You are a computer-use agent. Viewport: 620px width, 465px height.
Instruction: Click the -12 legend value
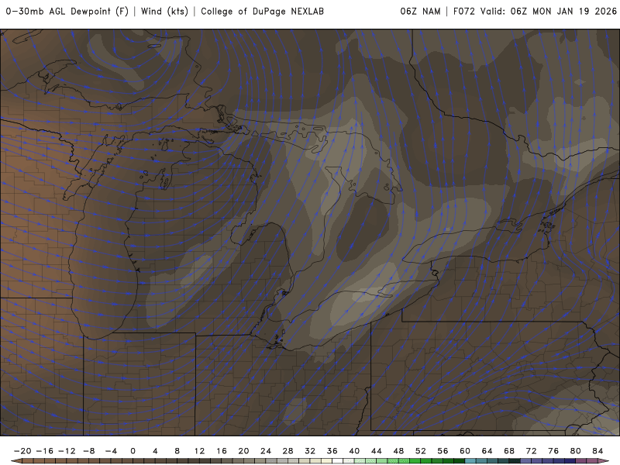pos(67,451)
